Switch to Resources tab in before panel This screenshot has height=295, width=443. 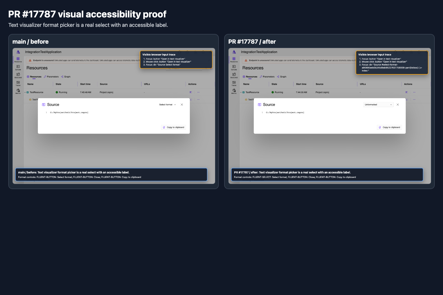coord(34,77)
